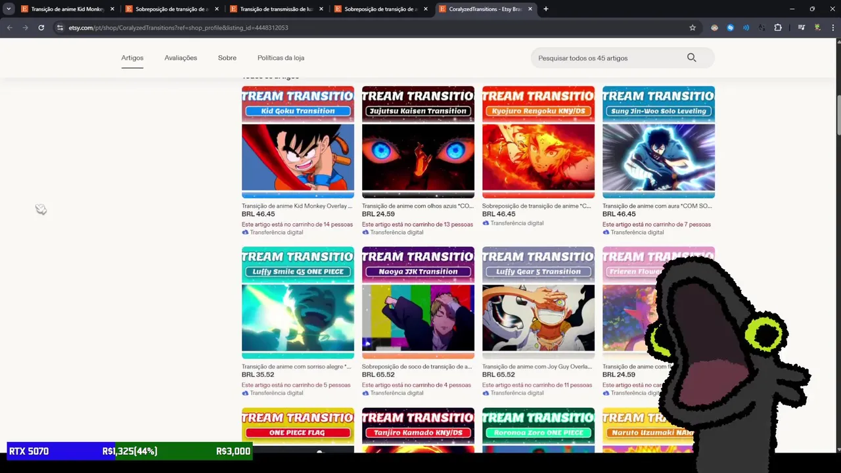841x473 pixels.
Task: Expand the tab search chevron
Action: coord(9,9)
